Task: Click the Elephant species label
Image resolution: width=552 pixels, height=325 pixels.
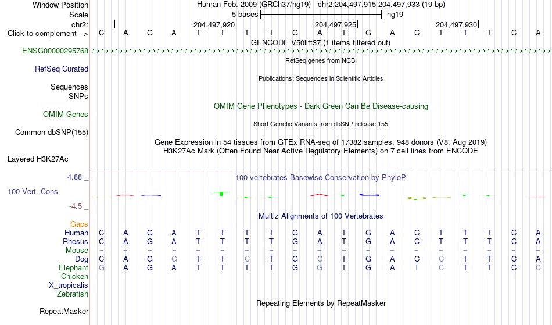Action: click(74, 268)
